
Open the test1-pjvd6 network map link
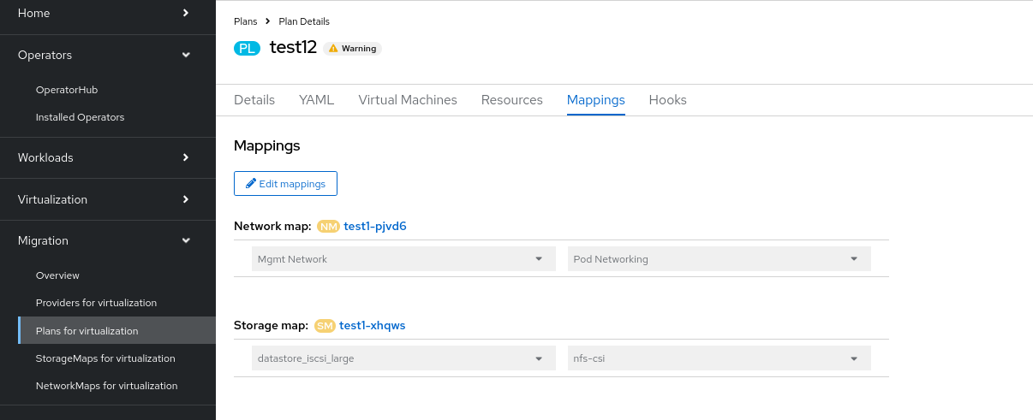(x=374, y=227)
